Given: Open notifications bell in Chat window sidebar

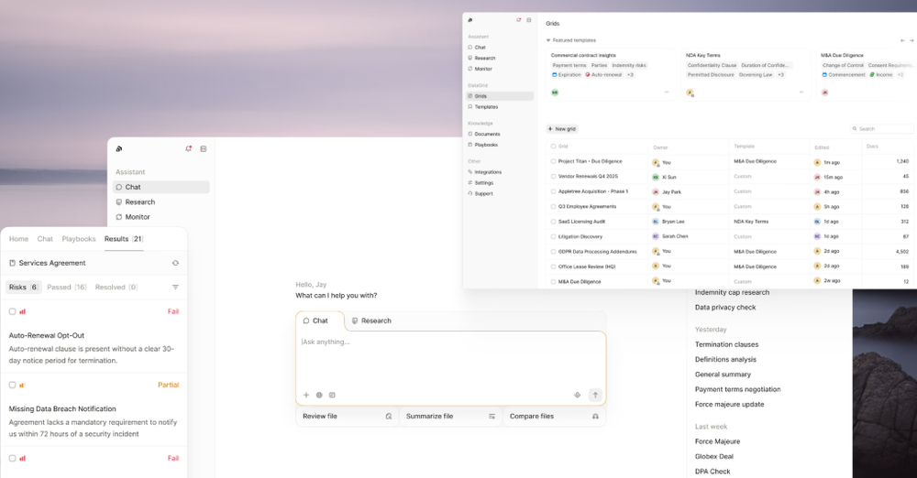Looking at the screenshot, I should pyautogui.click(x=188, y=148).
